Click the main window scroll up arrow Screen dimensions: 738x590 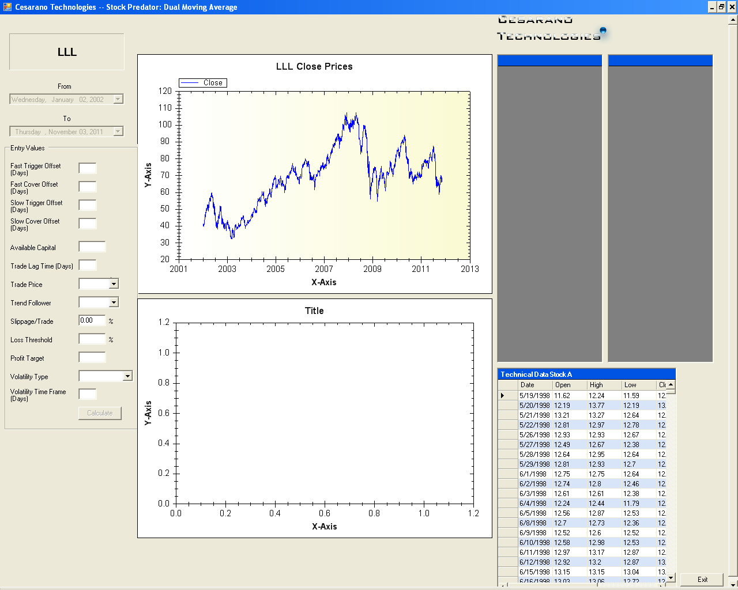[x=733, y=20]
